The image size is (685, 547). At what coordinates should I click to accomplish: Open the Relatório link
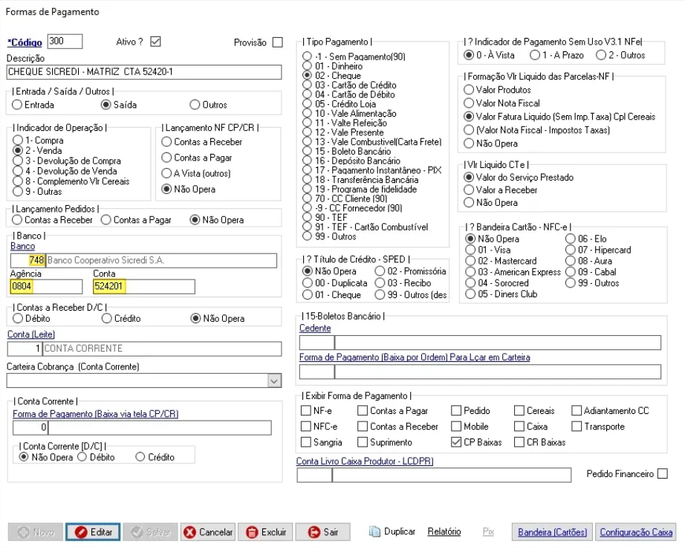point(444,531)
